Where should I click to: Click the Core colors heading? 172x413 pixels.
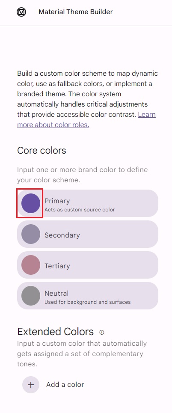click(x=42, y=151)
